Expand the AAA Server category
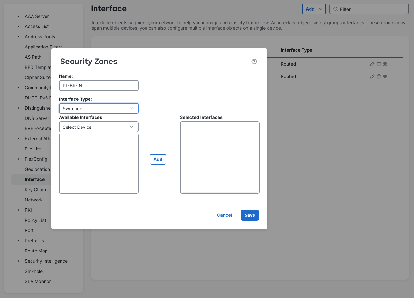The image size is (414, 298). [18, 16]
